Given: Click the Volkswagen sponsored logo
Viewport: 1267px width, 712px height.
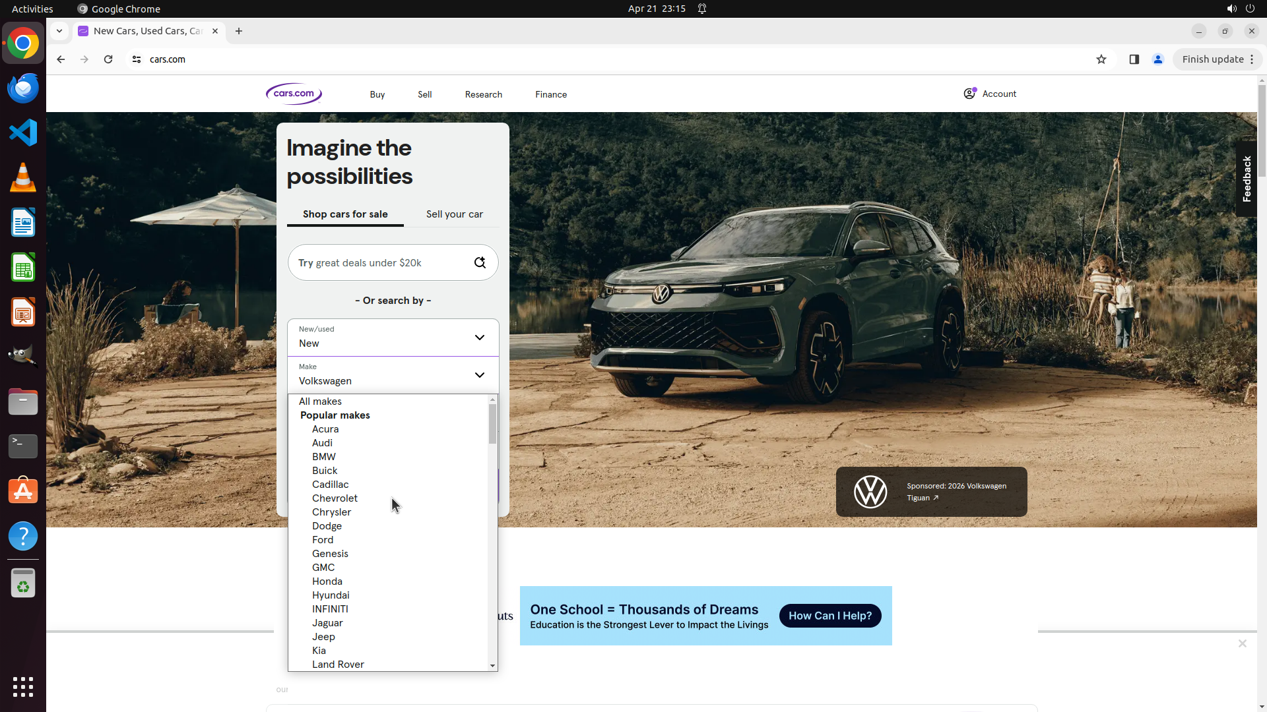Looking at the screenshot, I should (870, 492).
